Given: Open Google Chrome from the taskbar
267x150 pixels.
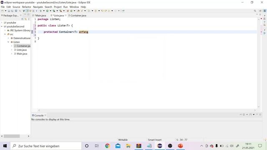Looking at the screenshot, I should tap(107, 146).
